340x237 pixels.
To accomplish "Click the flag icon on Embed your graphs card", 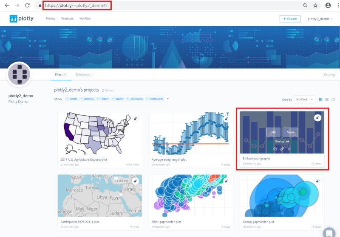I will point(289,149).
